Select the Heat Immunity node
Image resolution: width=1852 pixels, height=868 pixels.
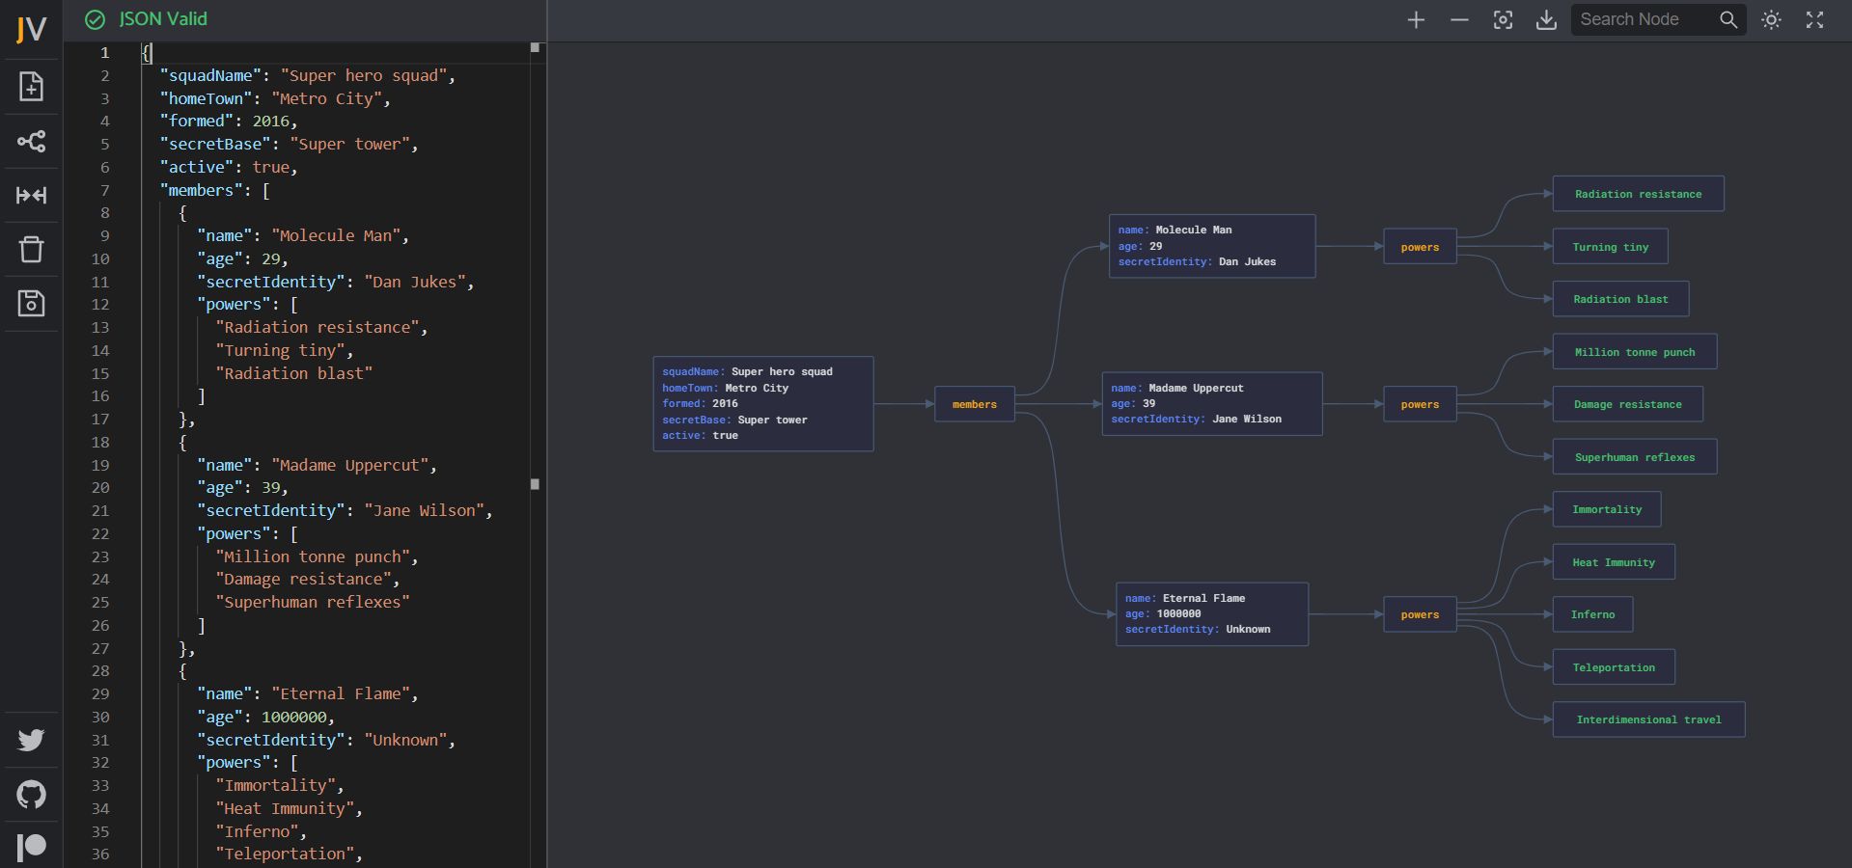coord(1613,562)
